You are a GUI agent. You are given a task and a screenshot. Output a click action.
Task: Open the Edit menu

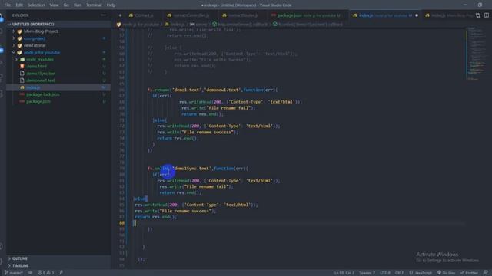coord(19,5)
